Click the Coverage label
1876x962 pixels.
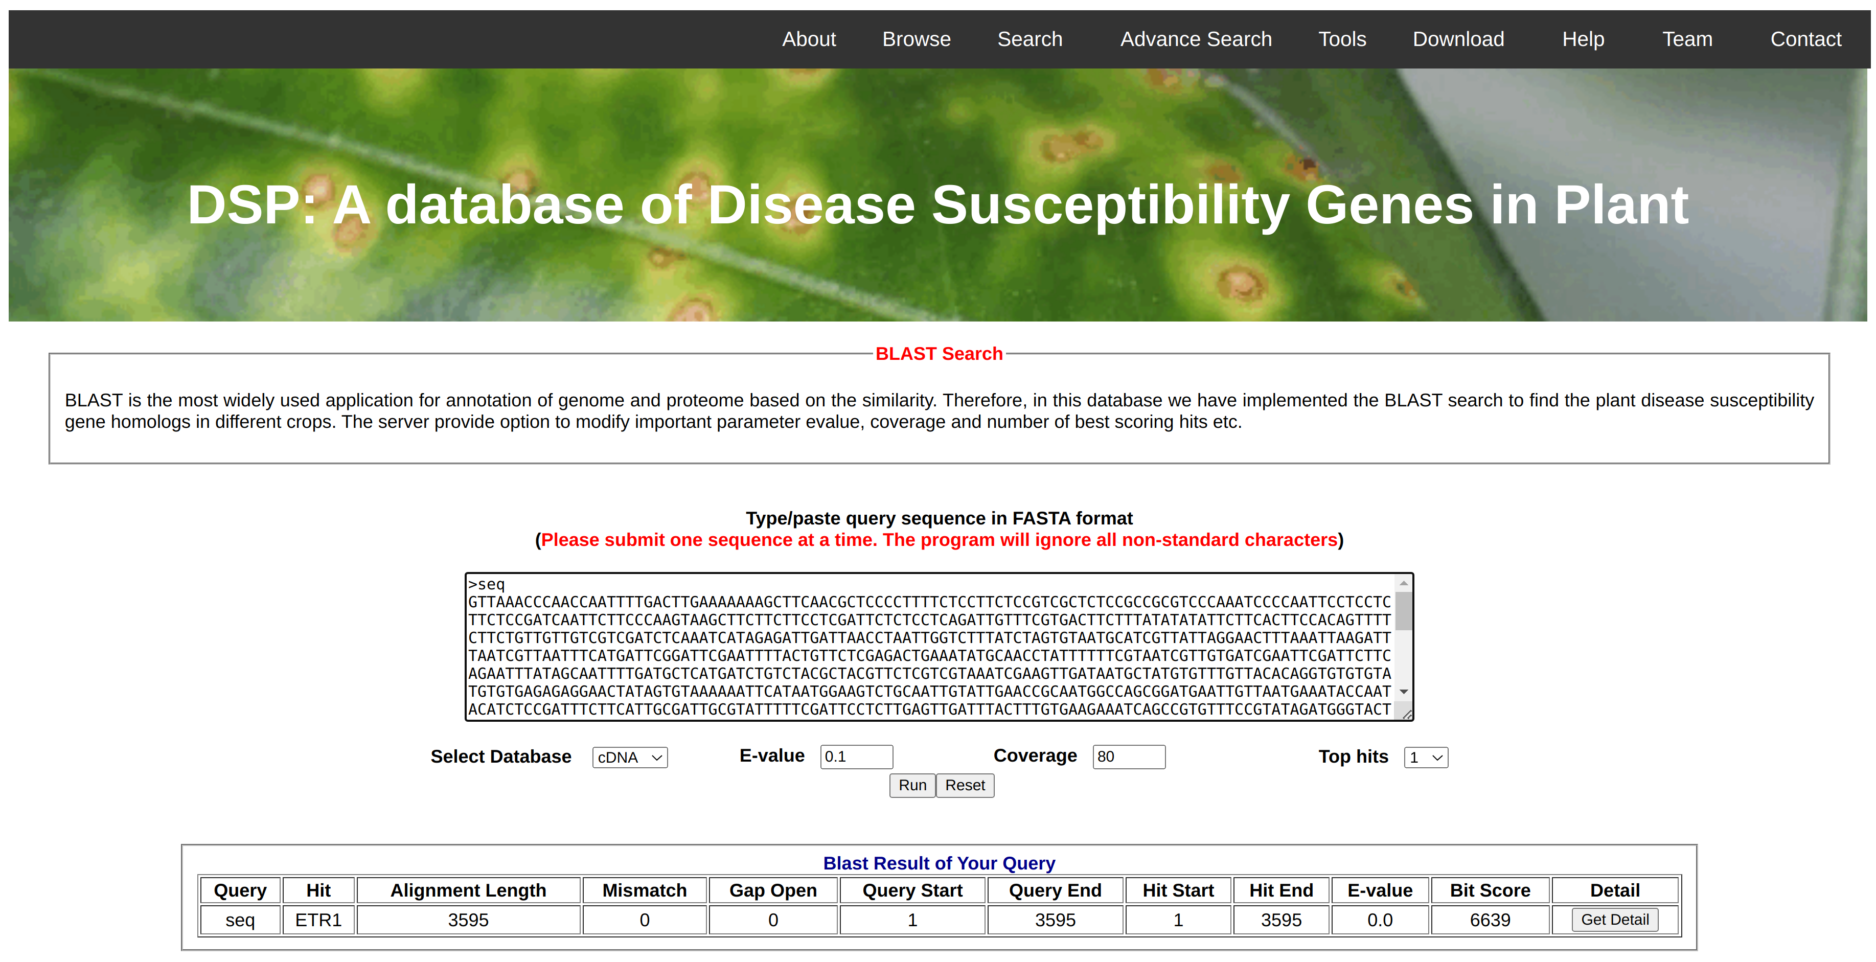coord(1035,756)
